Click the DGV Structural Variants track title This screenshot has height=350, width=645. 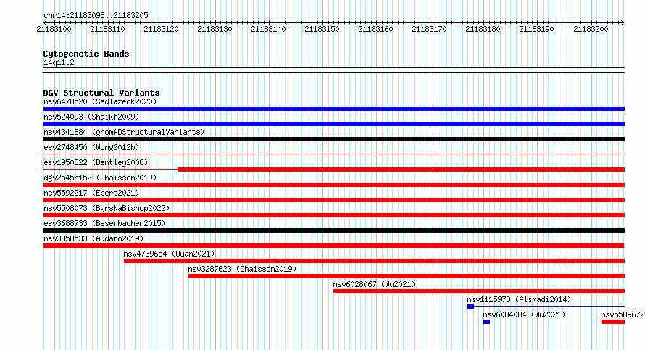pyautogui.click(x=101, y=93)
